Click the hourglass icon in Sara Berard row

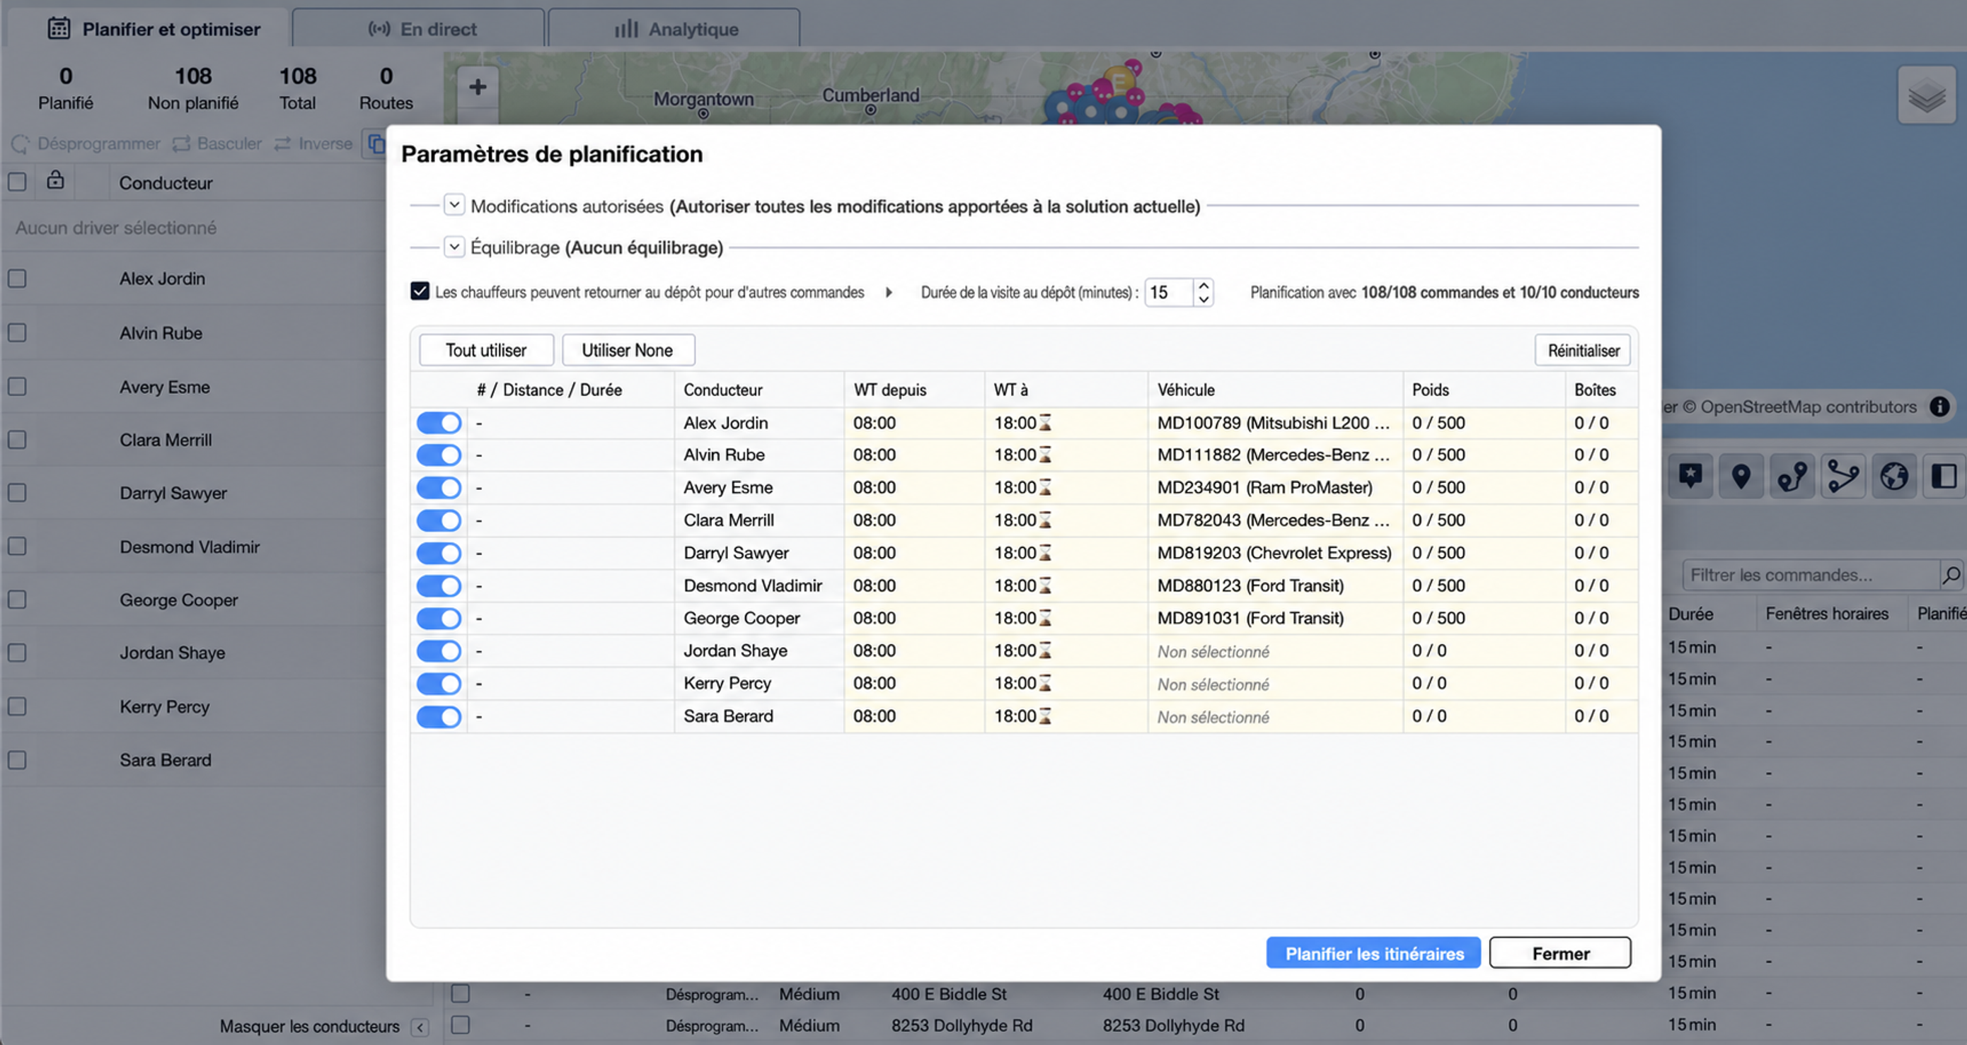coord(1045,716)
